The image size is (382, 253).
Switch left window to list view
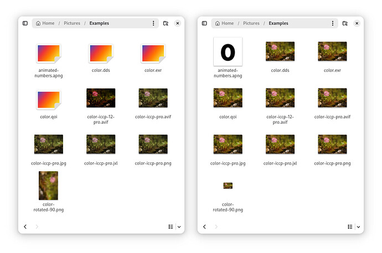[x=171, y=226]
